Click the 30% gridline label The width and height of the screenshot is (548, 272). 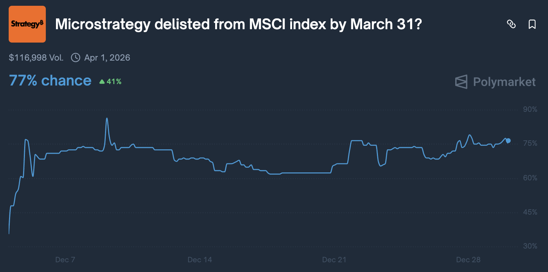[530, 246]
